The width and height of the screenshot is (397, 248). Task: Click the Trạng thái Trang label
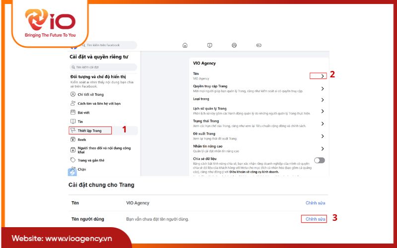[x=206, y=121]
